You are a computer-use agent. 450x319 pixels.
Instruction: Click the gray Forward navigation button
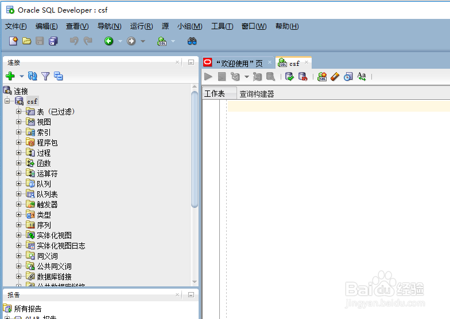pyautogui.click(x=131, y=41)
